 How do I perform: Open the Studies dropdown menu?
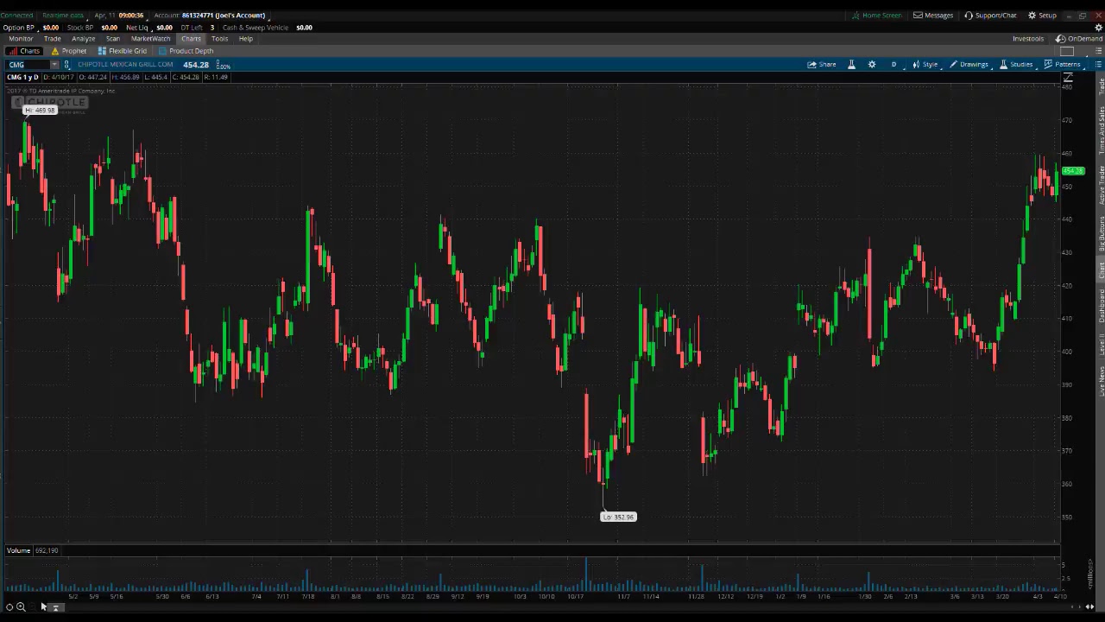[x=1016, y=65]
